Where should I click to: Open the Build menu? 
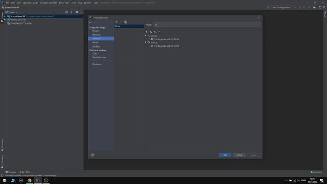61,3
